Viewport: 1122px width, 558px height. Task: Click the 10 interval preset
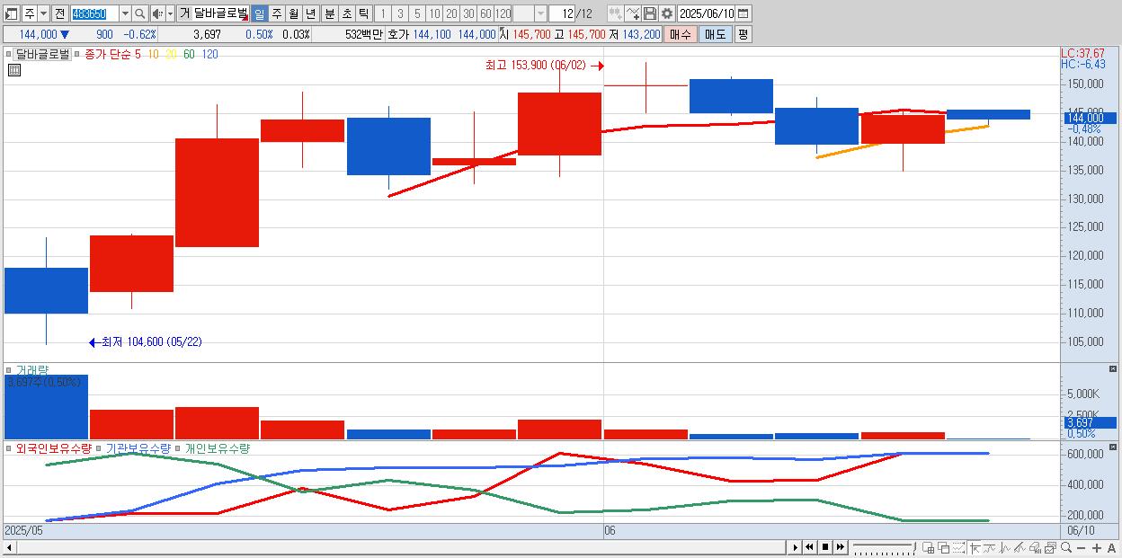pyautogui.click(x=434, y=13)
